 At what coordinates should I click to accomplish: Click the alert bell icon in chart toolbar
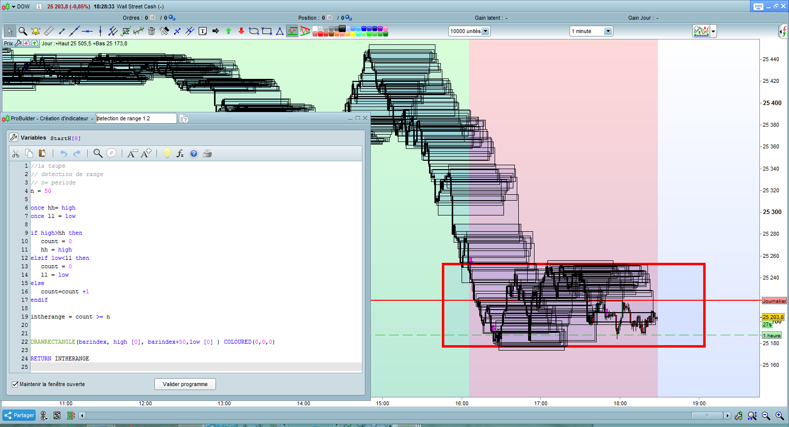pyautogui.click(x=36, y=31)
